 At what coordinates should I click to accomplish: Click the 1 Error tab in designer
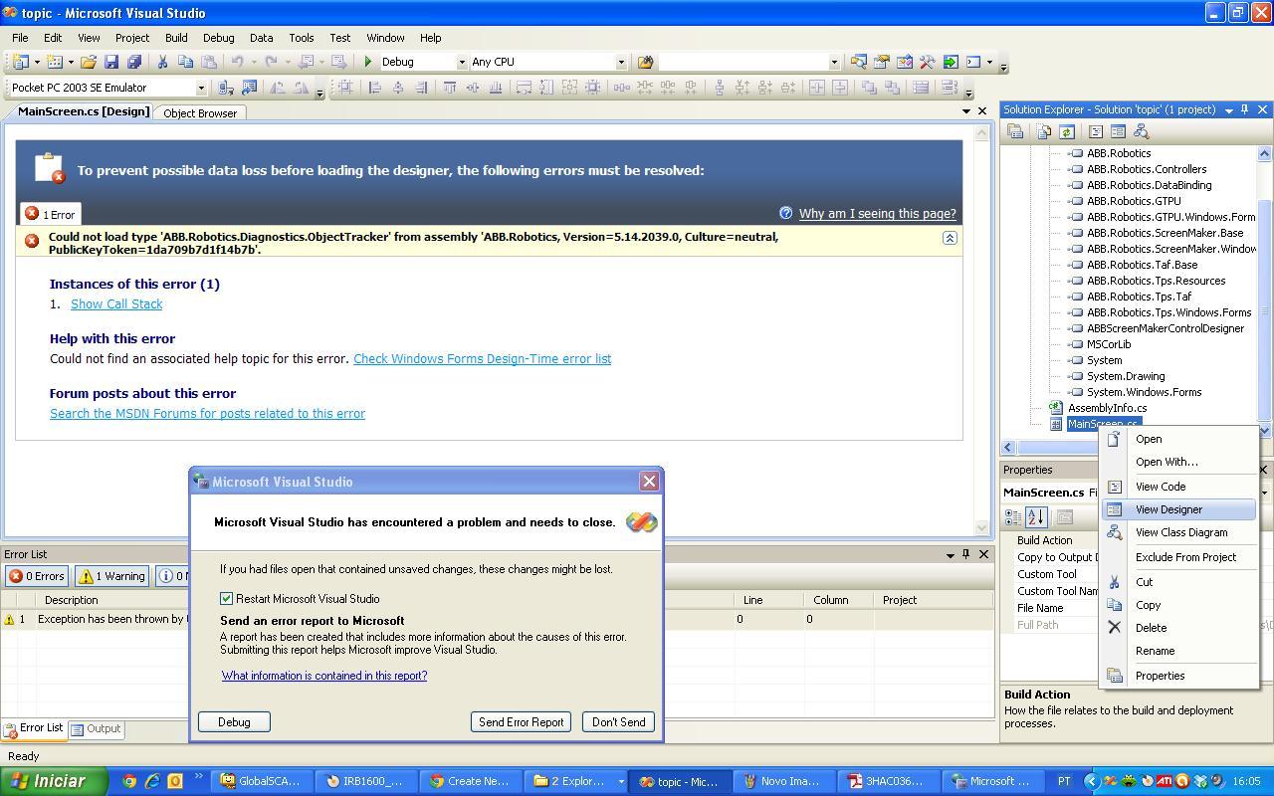(50, 214)
